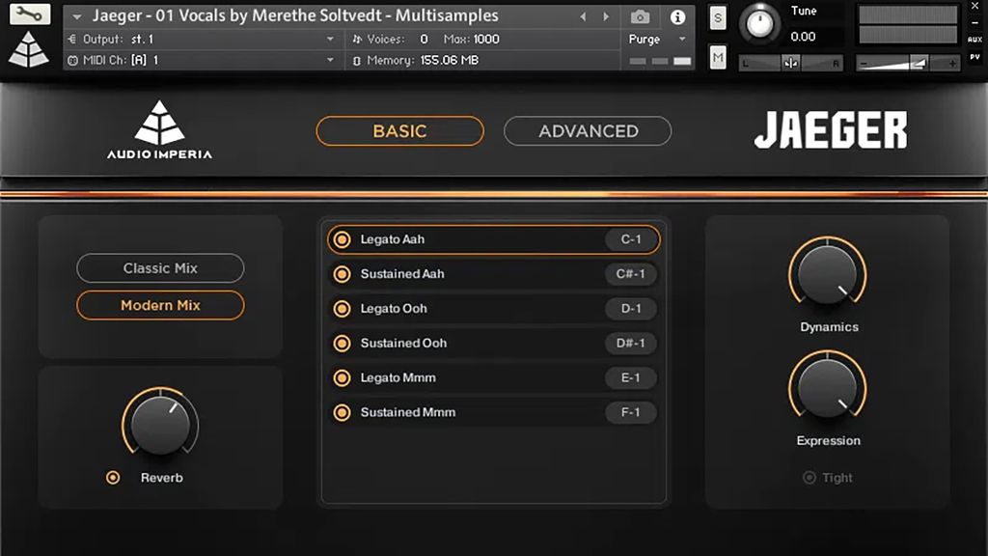
Task: Close the instrument with the X button
Action: (974, 6)
